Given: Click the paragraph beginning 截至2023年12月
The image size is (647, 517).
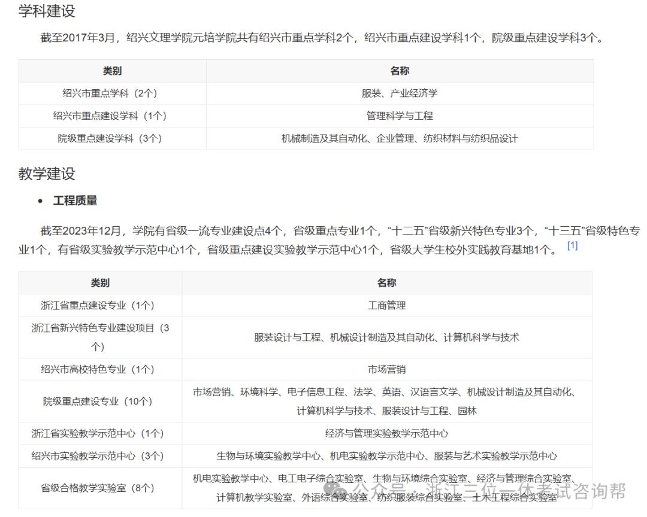Looking at the screenshot, I should point(329,241).
